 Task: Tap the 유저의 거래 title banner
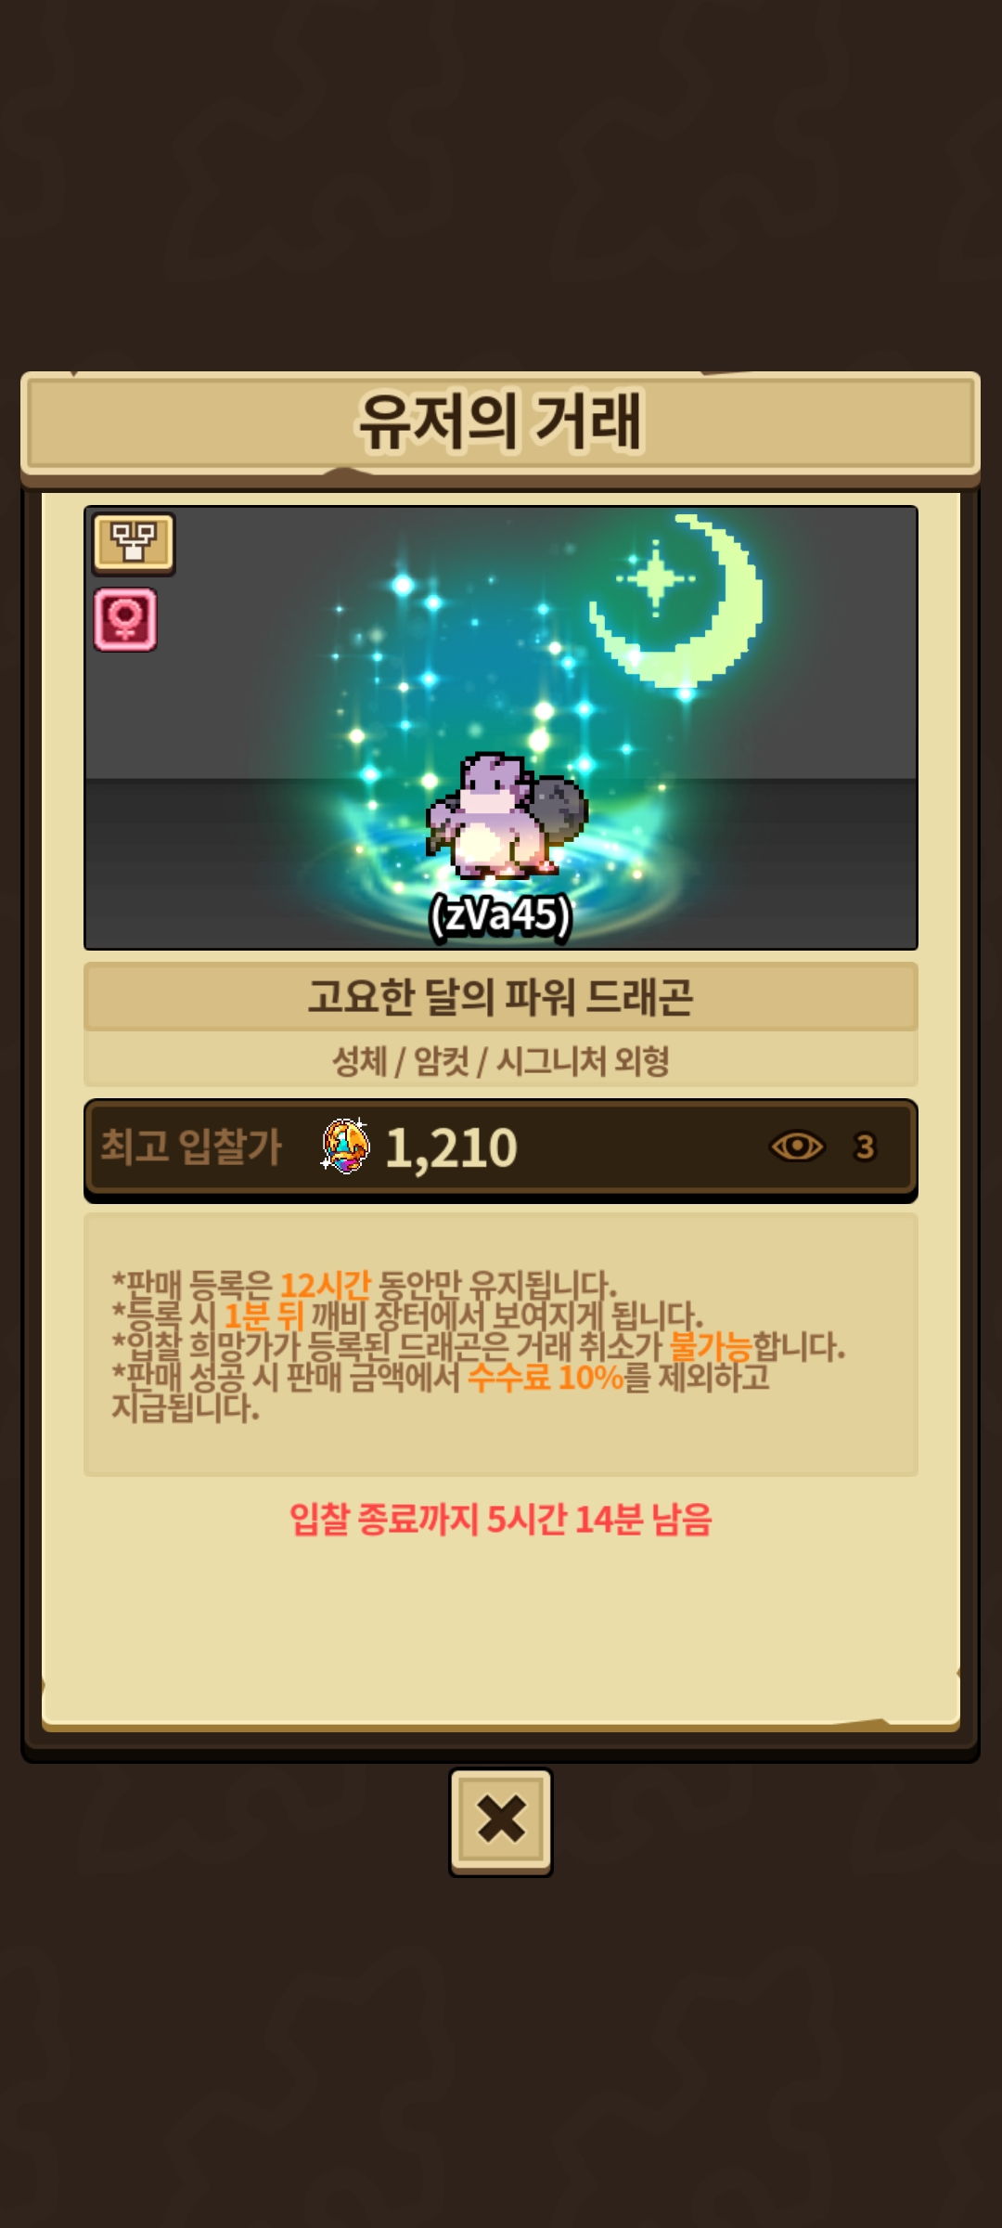(x=501, y=423)
